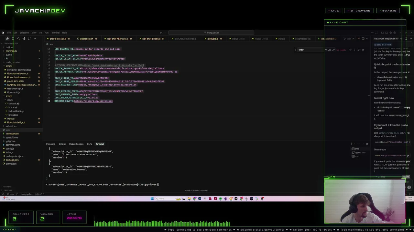This screenshot has height=232, width=414.
Task: Open the Selection menu
Action: point(24,33)
